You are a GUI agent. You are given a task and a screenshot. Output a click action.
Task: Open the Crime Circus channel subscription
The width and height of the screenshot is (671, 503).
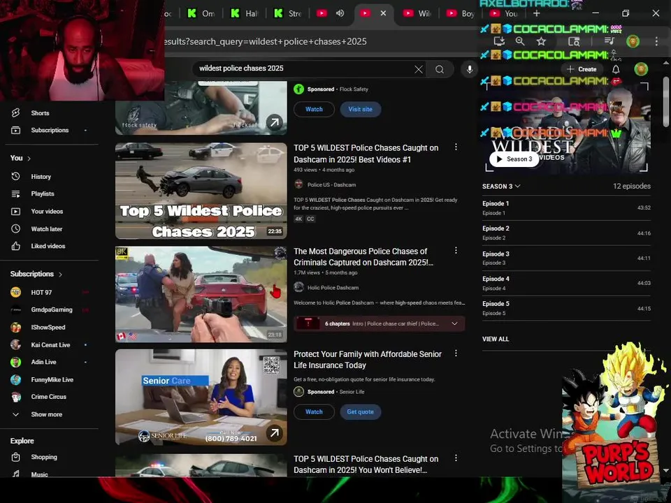pyautogui.click(x=48, y=397)
